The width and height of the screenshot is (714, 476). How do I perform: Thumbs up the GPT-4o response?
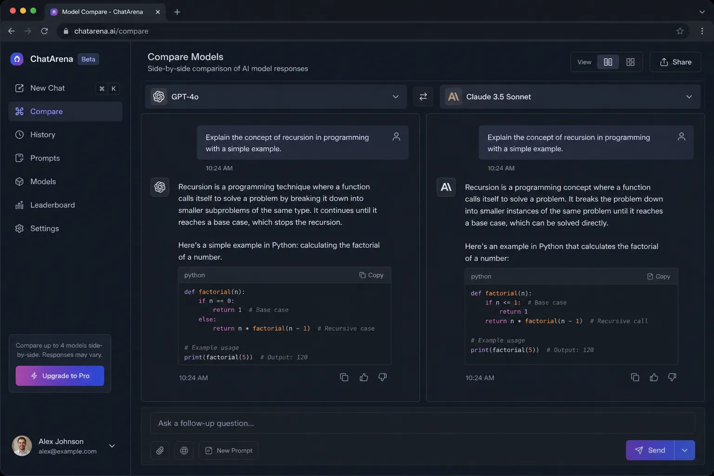364,377
